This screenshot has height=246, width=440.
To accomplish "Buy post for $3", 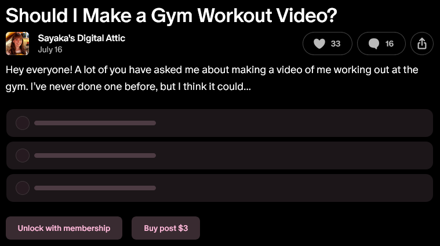I will pyautogui.click(x=166, y=228).
